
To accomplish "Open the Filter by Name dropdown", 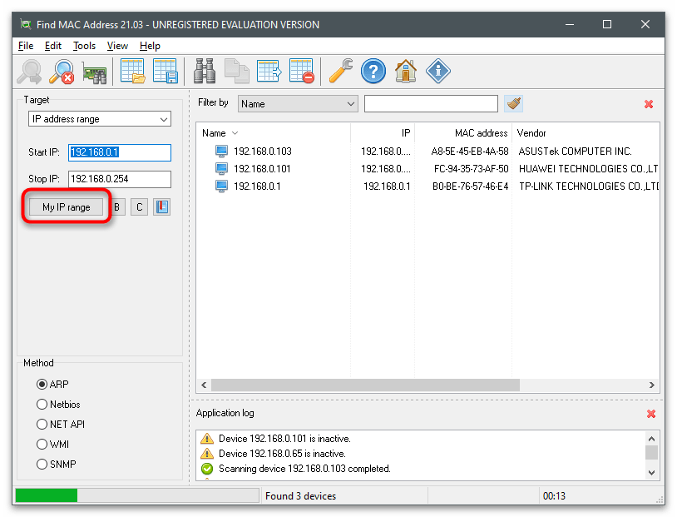I will 298,104.
